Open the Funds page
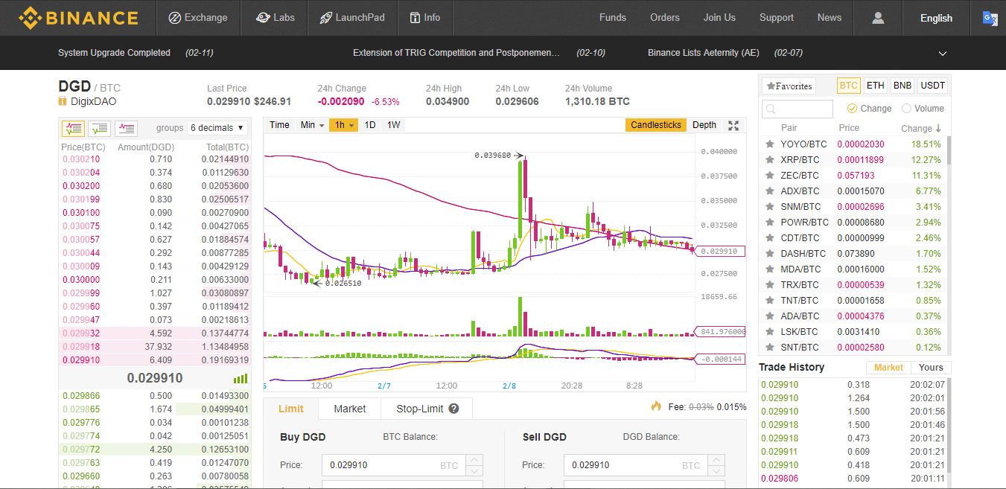 [613, 18]
